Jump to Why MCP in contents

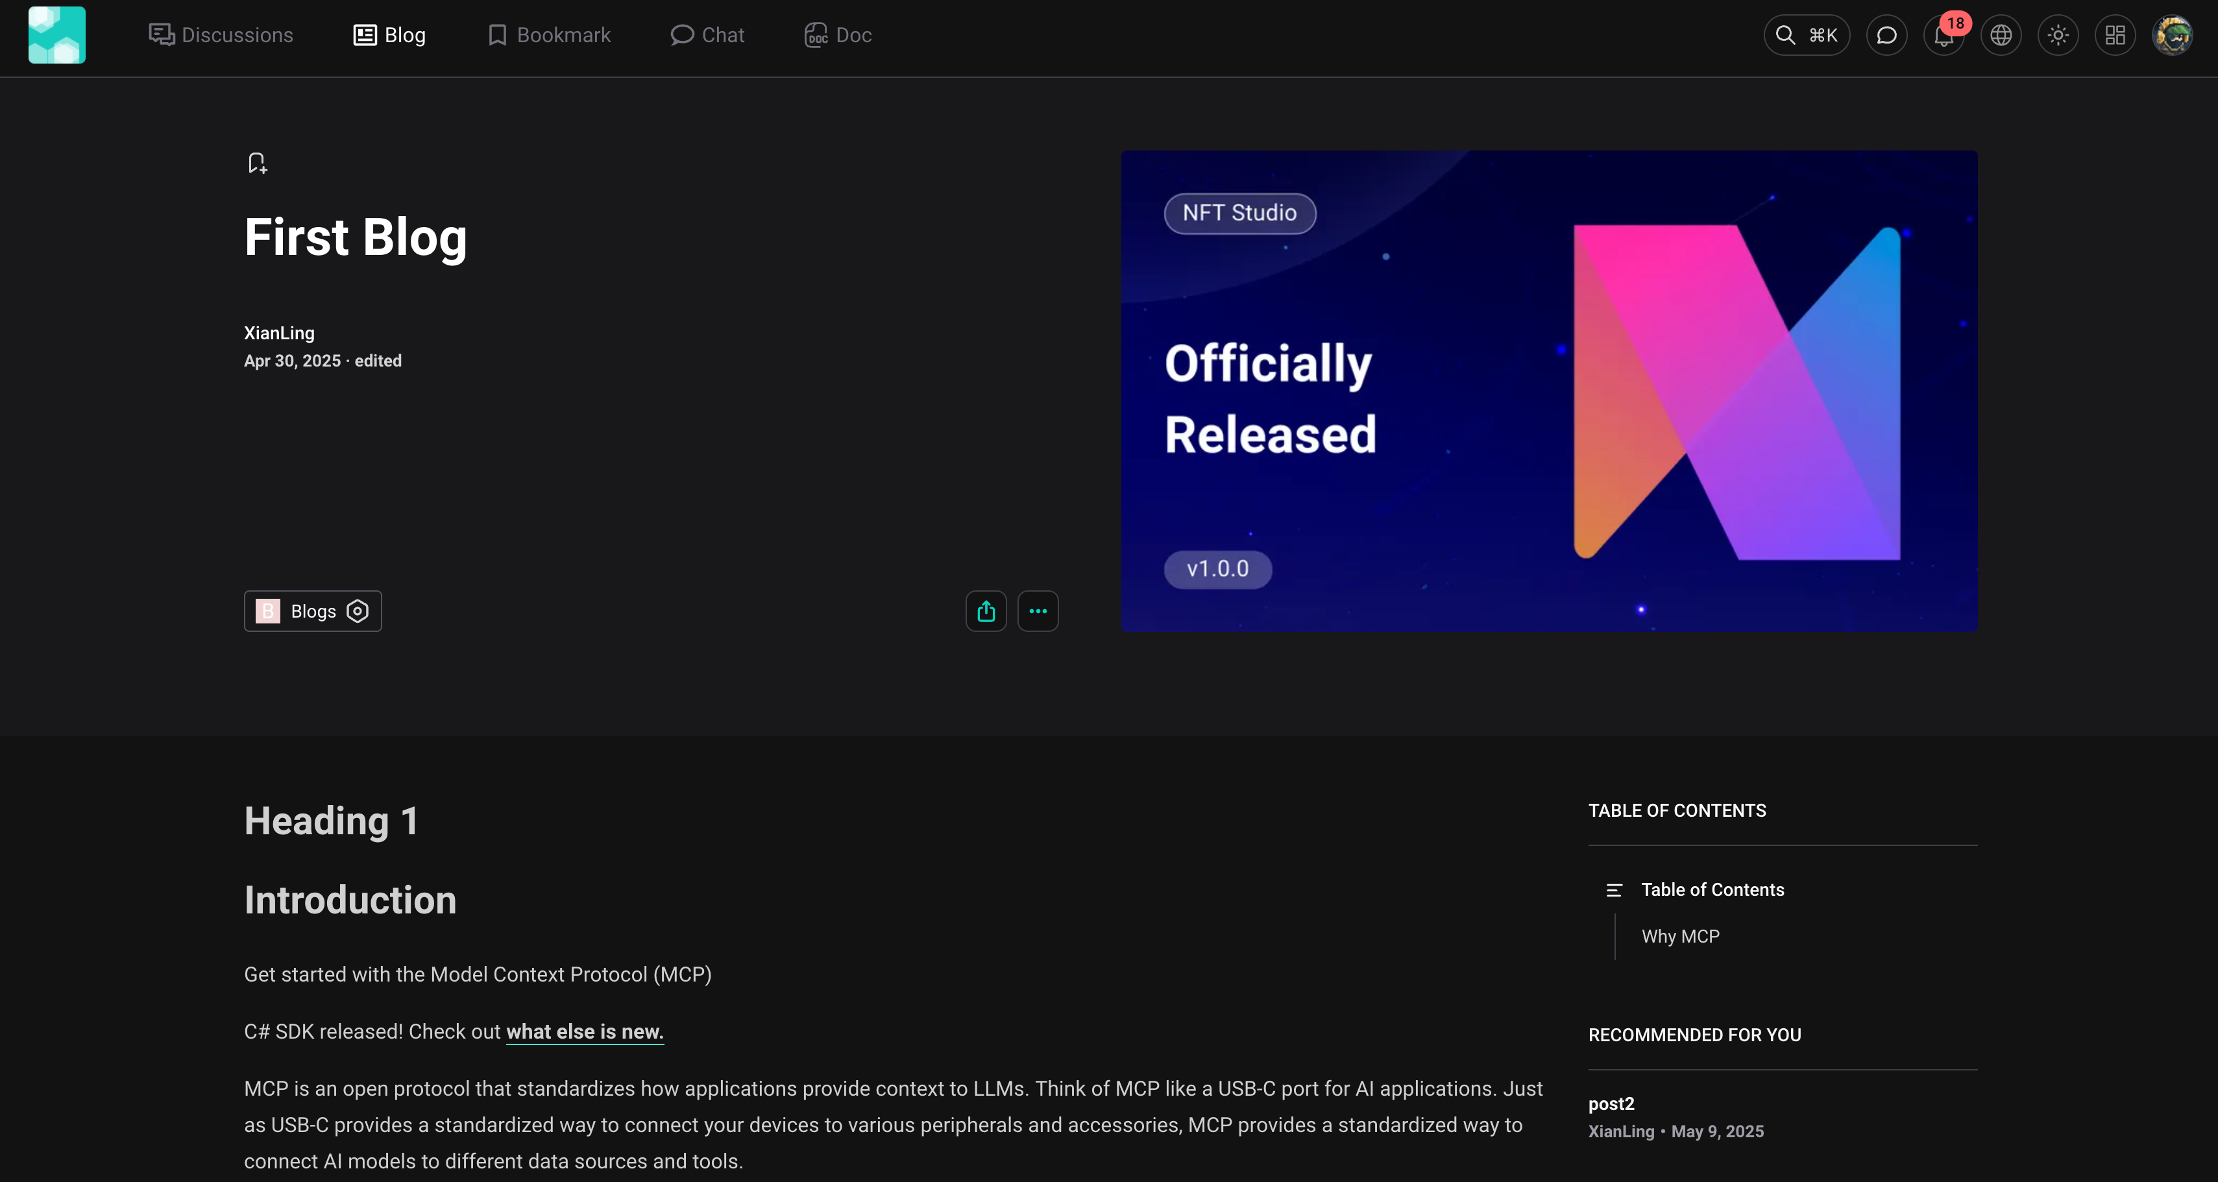(1680, 937)
